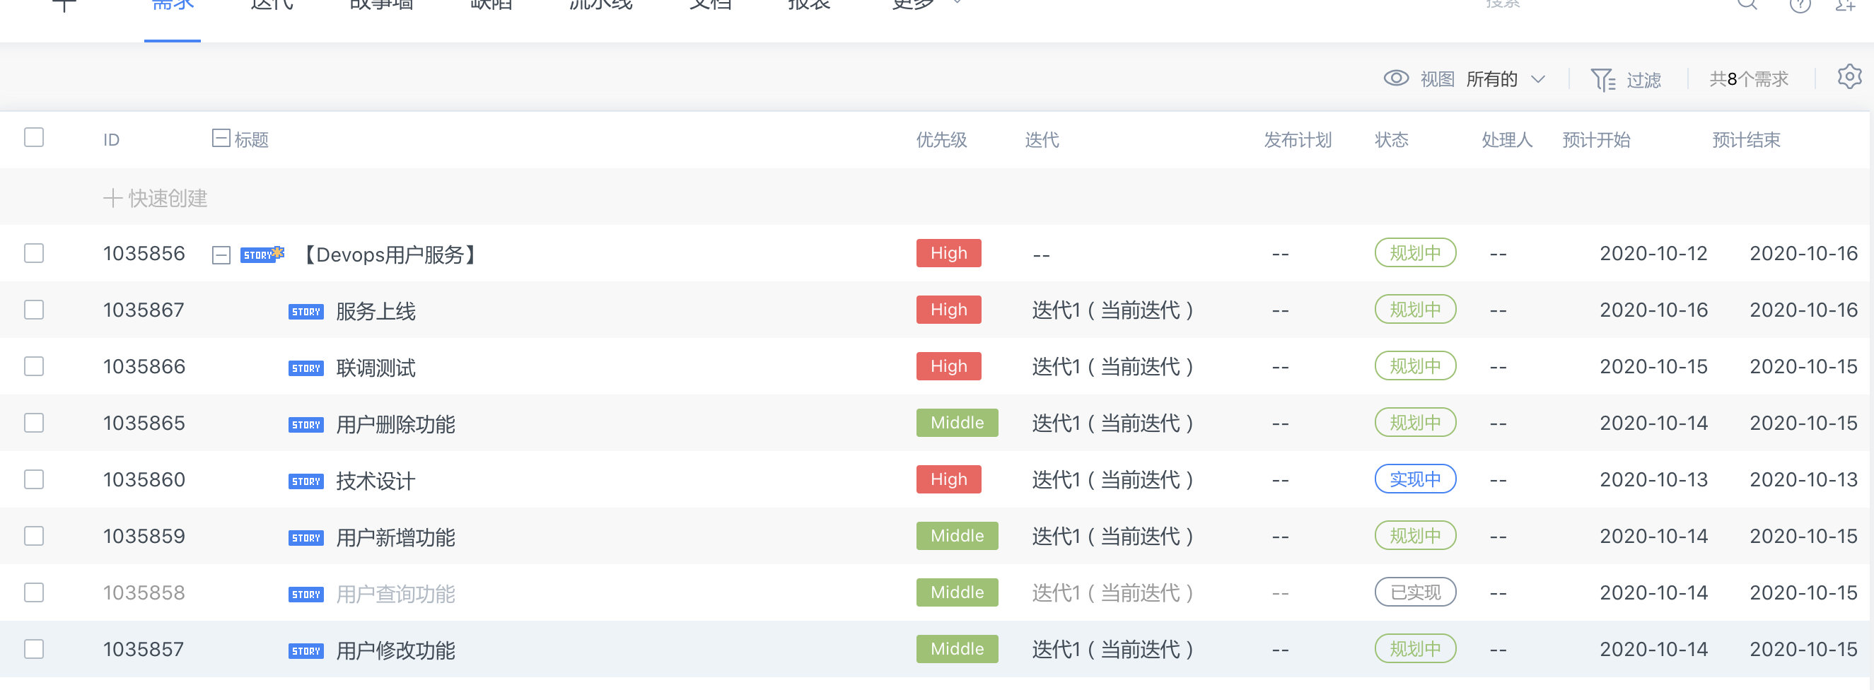1874x690 pixels.
Task: Open iteration dropdown for 用户新增功能
Action: (x=1113, y=537)
